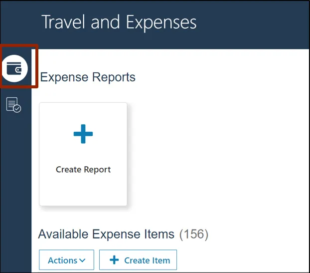Viewport: 310px width, 273px height.
Task: Click the large plus icon on Create Report
Action: (x=83, y=134)
